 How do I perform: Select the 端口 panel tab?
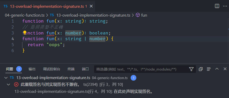coord(85,69)
